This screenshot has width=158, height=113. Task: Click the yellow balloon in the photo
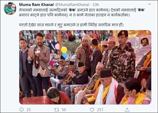64,50
